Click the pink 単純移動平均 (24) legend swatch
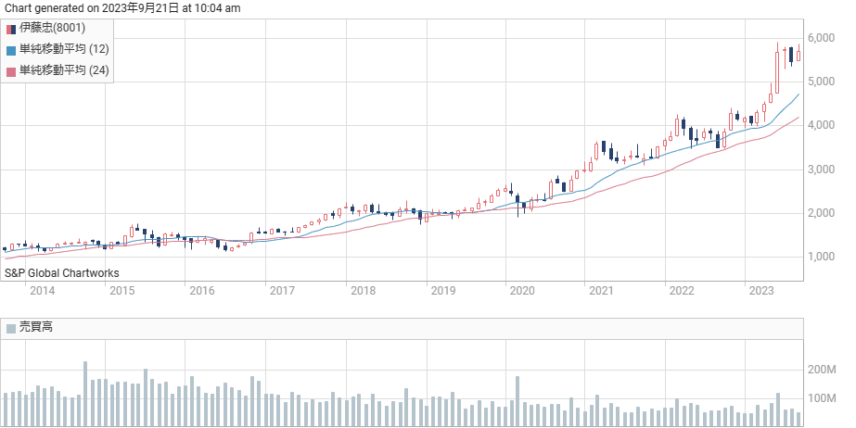856x428 pixels. [x=11, y=72]
